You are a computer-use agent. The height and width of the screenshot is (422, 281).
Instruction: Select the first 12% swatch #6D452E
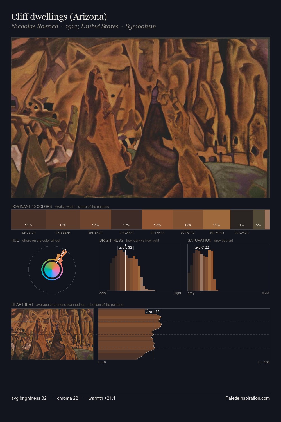coord(96,219)
